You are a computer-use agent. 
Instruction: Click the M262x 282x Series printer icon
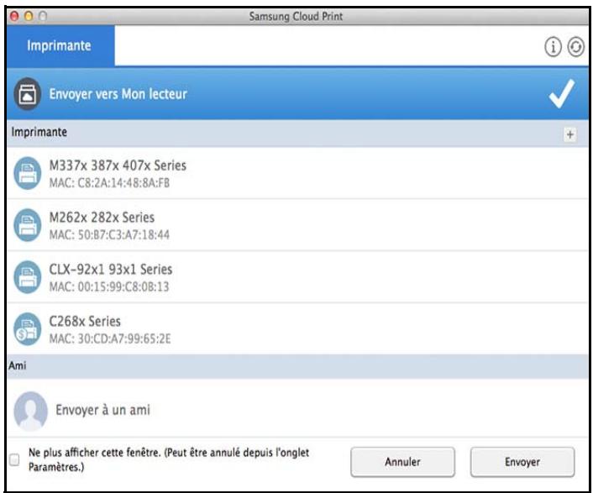pyautogui.click(x=27, y=225)
